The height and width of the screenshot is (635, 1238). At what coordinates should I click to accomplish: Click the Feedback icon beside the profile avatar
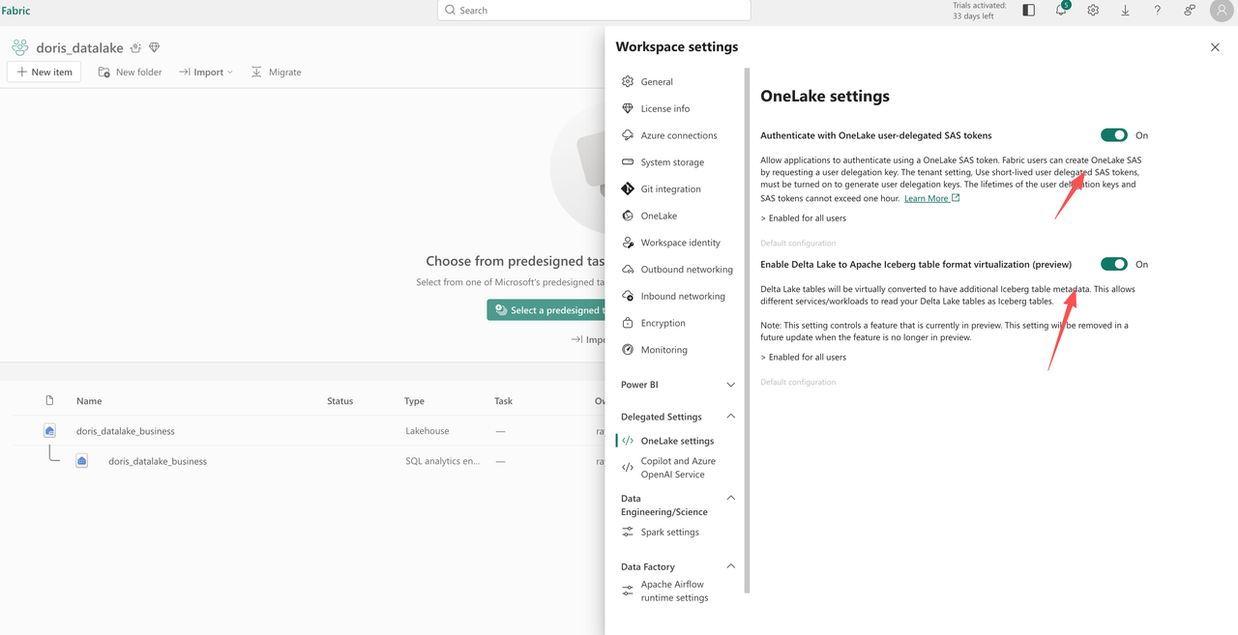point(1189,10)
